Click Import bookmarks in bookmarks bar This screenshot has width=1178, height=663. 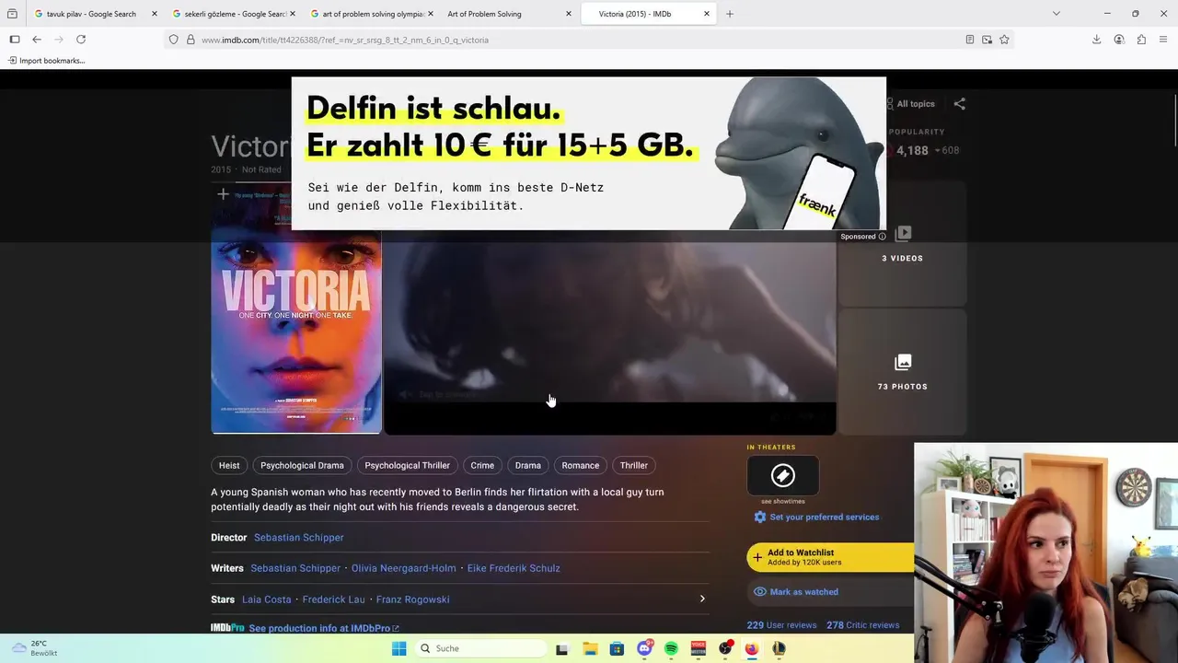click(47, 61)
